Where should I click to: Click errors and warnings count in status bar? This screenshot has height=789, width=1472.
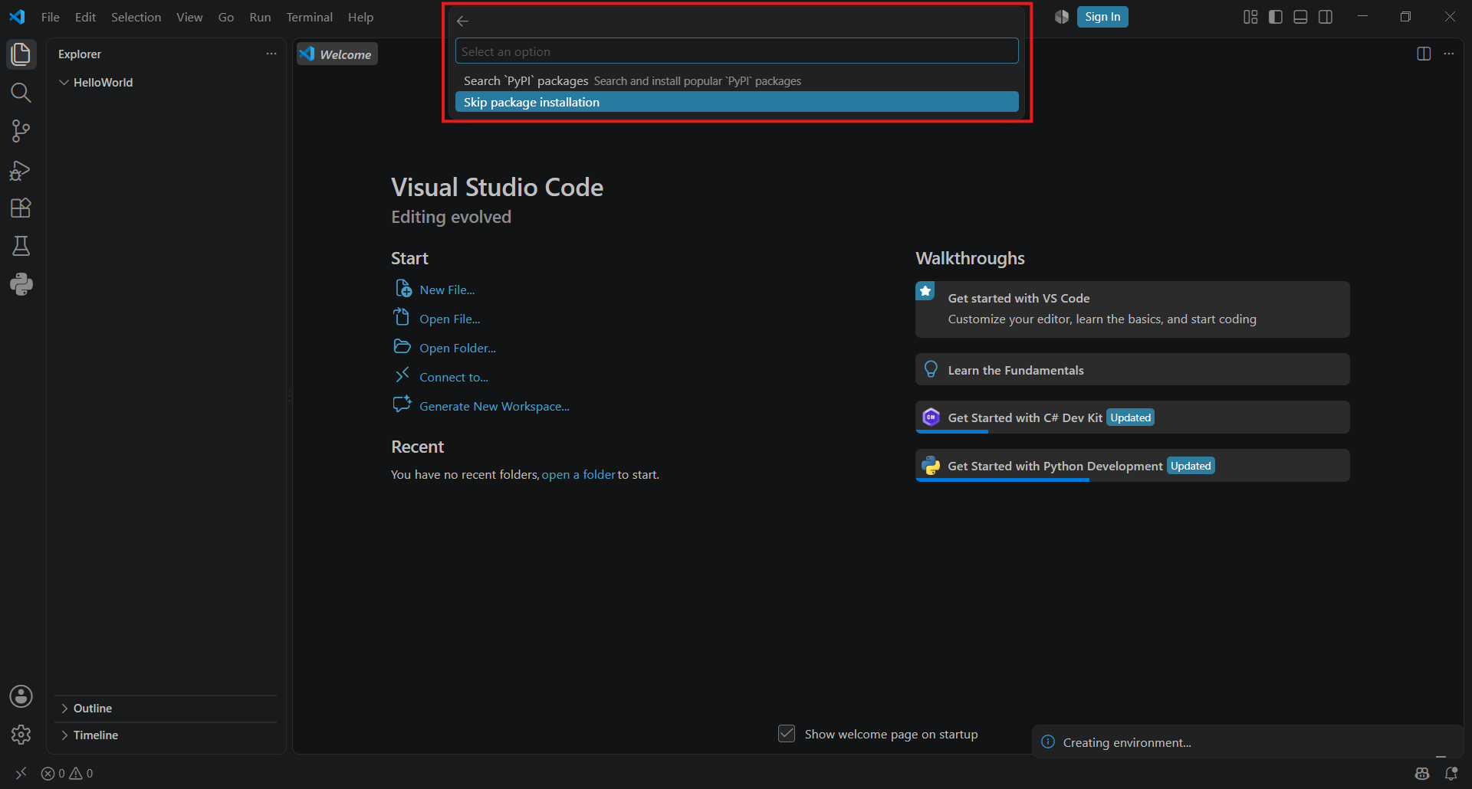(67, 774)
